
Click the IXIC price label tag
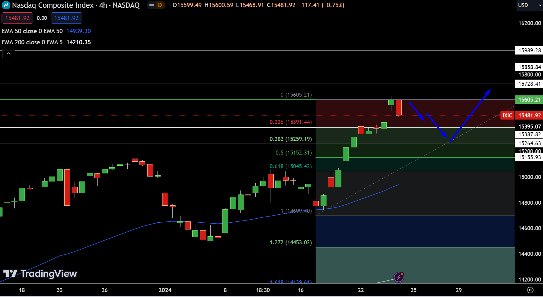click(507, 116)
